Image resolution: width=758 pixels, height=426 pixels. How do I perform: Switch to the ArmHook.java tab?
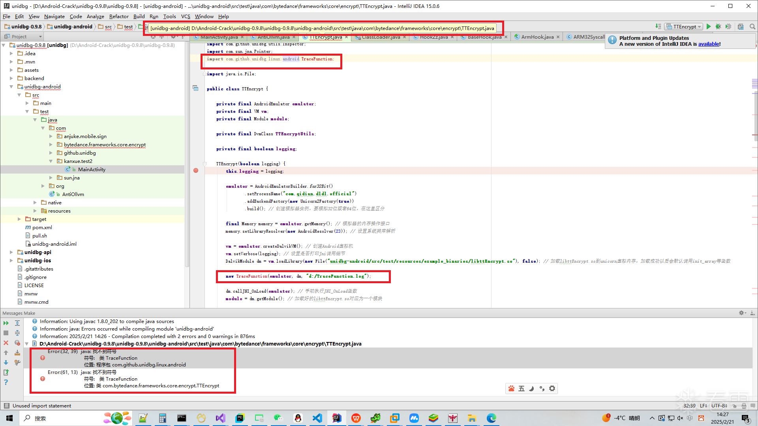tap(537, 37)
